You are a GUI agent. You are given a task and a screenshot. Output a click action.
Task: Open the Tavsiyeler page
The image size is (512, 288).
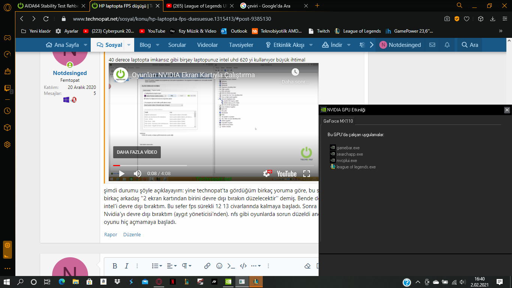pos(241,45)
